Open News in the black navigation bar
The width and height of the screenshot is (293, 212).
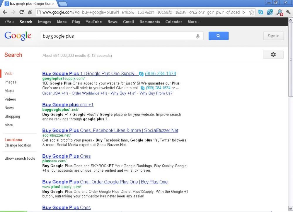pos(112,22)
